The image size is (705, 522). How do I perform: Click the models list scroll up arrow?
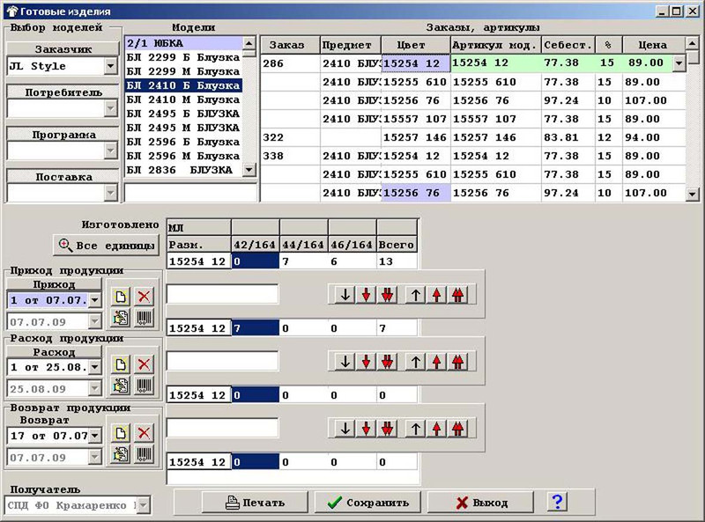coord(249,43)
